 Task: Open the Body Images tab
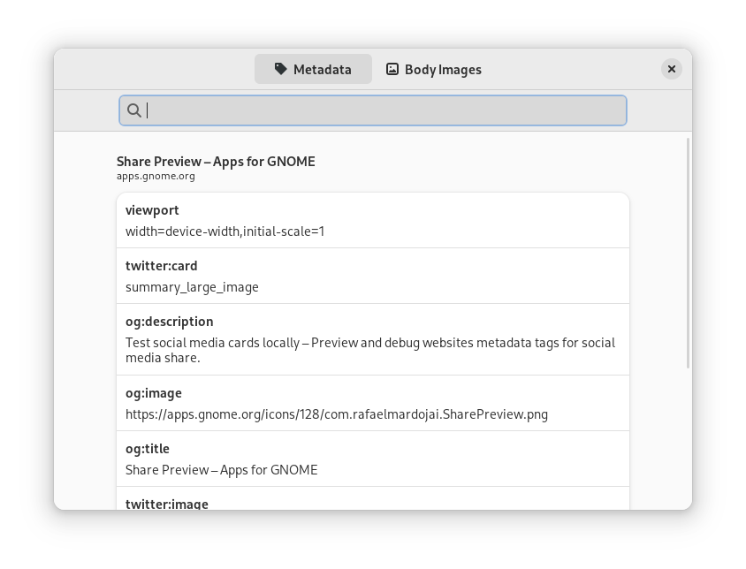[433, 70]
